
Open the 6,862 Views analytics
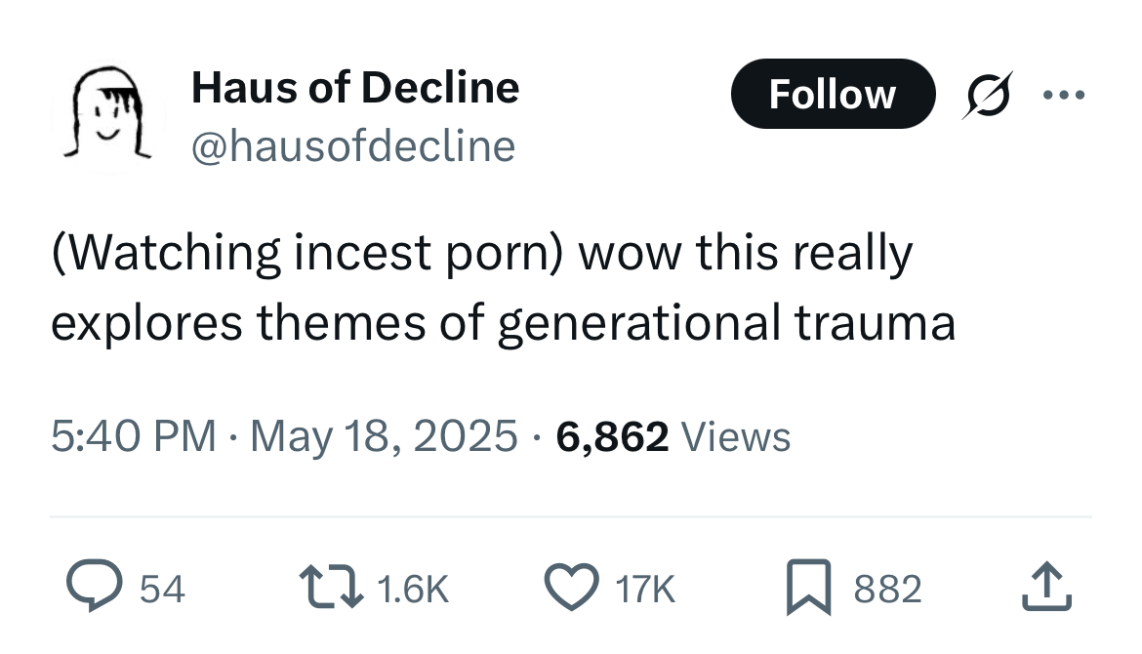[673, 436]
